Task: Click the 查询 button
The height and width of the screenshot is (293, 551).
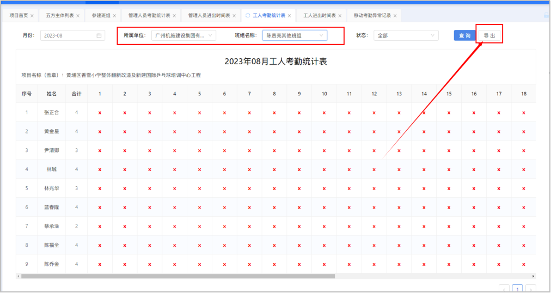Action: (464, 35)
